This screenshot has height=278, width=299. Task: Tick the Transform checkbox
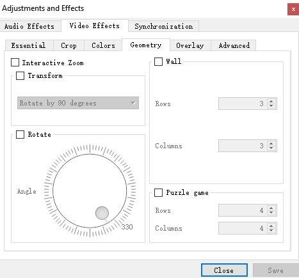[20, 75]
